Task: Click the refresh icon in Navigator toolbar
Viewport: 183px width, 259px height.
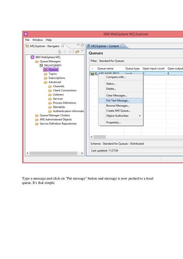Action: [77, 52]
